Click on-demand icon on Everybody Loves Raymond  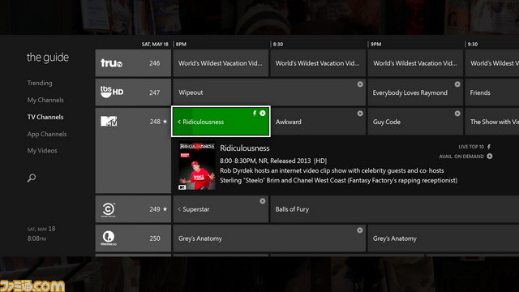pos(457,84)
